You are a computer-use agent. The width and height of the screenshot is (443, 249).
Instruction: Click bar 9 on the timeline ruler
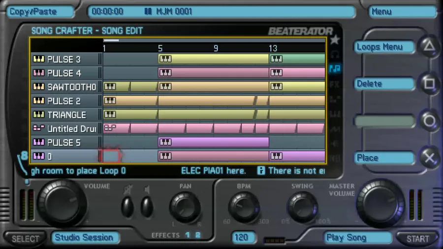(x=216, y=48)
